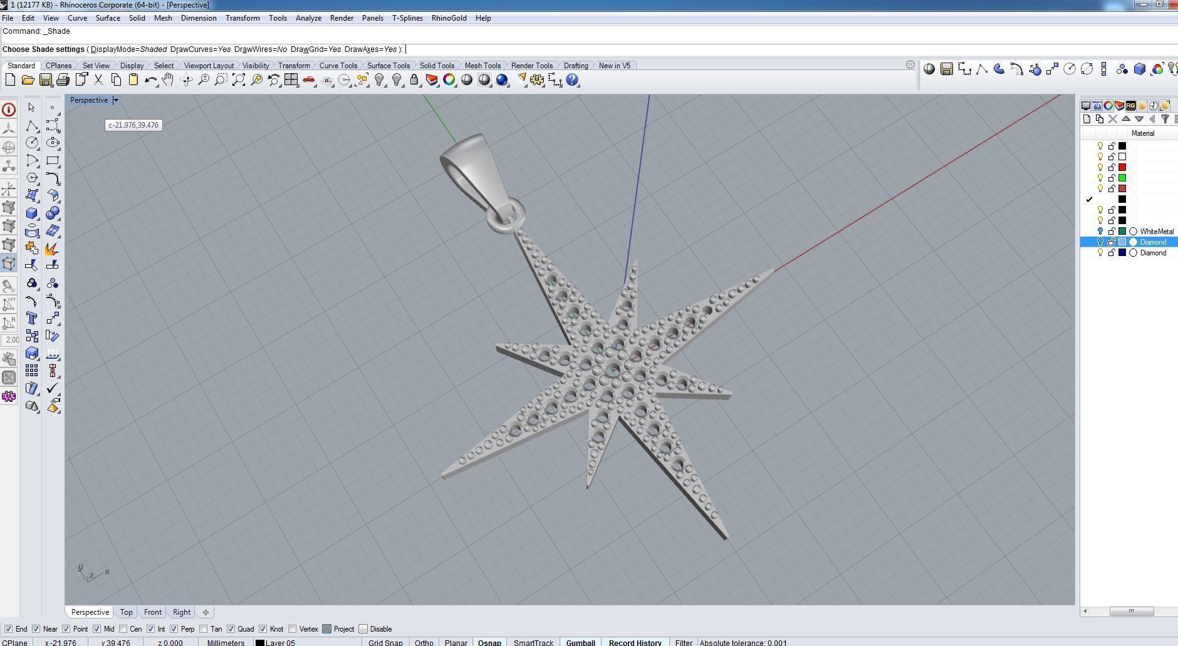Click the Paste clipboard icon
Image resolution: width=1178 pixels, height=646 pixels.
[x=133, y=79]
